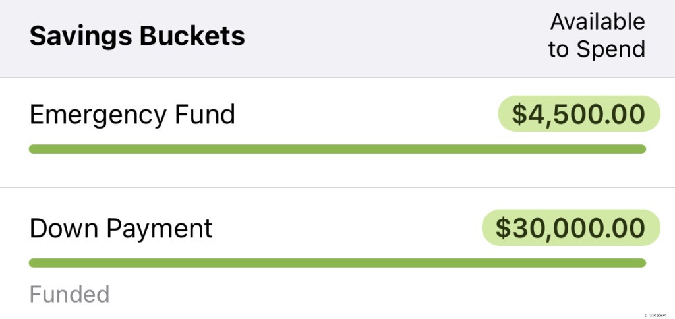Click the word "Available" in the column header
The image size is (675, 319).
pos(597,22)
